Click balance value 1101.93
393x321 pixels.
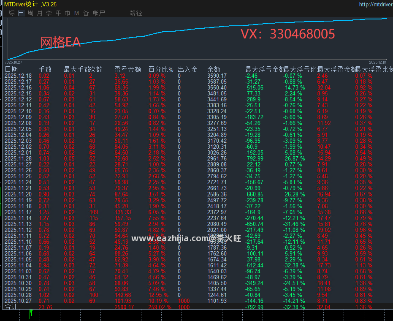pos(217,301)
